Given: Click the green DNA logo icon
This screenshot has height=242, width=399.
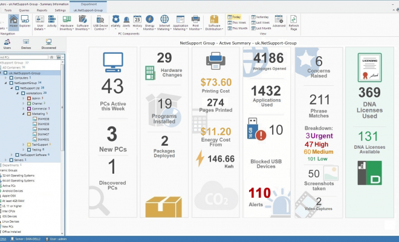Looking at the screenshot, I should click(x=369, y=172).
